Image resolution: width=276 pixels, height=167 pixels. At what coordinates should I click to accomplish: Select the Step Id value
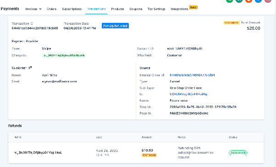coord(203,107)
